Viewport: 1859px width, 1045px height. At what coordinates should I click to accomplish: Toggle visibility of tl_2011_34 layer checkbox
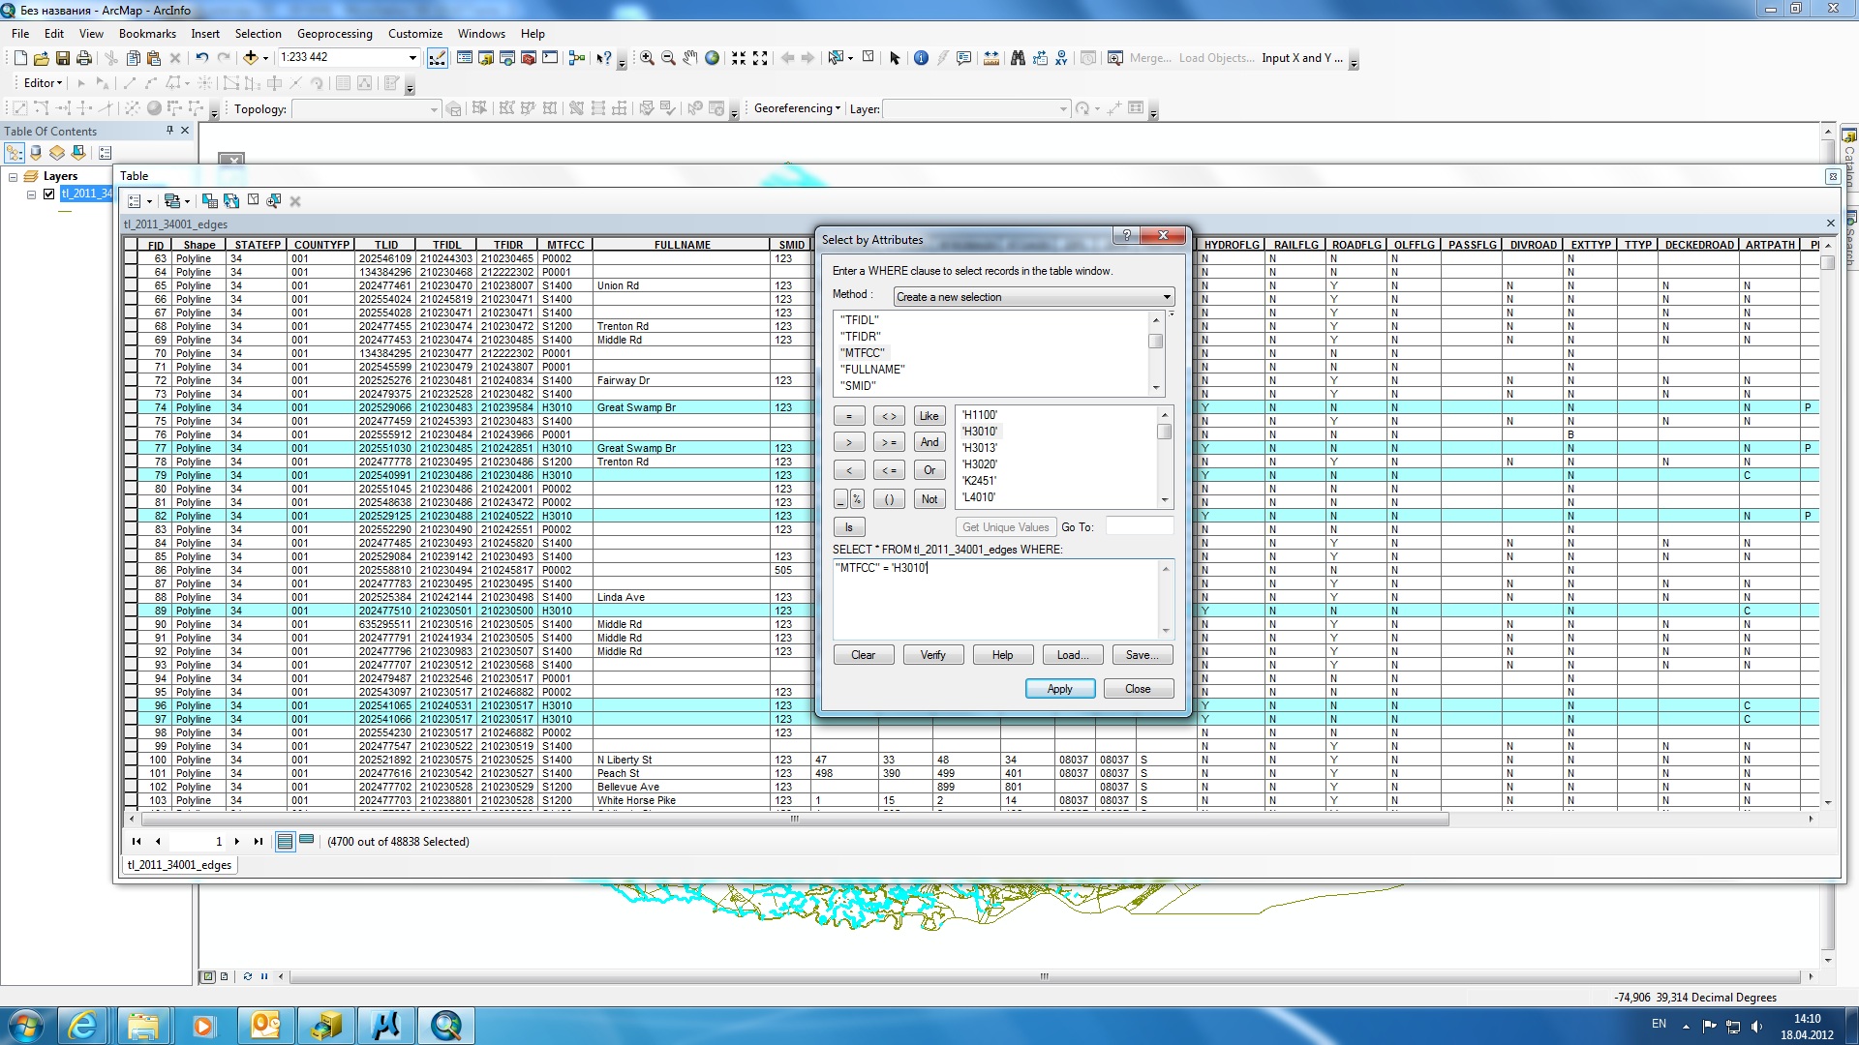click(49, 194)
